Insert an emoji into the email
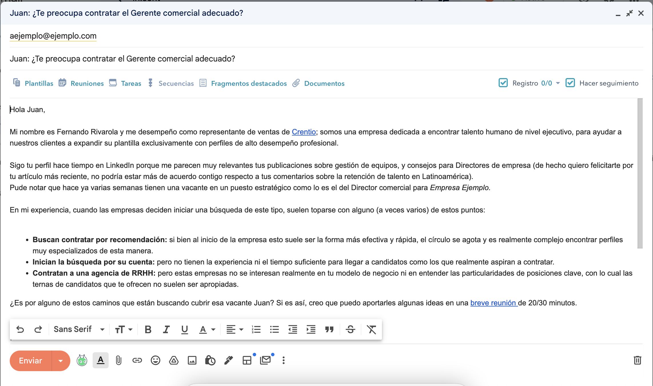The height and width of the screenshot is (386, 653). [x=156, y=360]
